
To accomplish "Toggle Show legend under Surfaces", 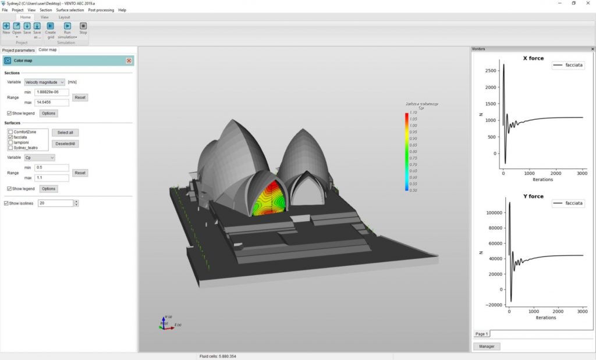I will (9, 189).
